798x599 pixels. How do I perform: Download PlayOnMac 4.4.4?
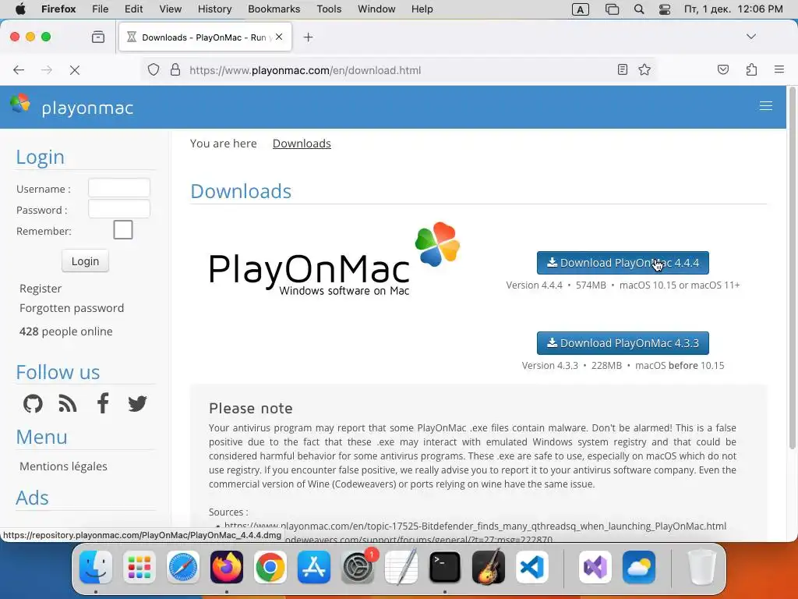click(623, 263)
